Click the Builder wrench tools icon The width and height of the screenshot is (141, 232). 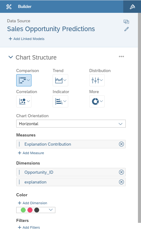(x=9, y=6)
